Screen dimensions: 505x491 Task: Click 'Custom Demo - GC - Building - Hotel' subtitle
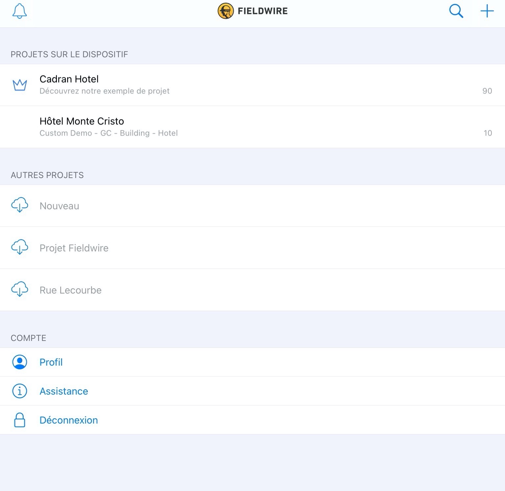pyautogui.click(x=108, y=133)
